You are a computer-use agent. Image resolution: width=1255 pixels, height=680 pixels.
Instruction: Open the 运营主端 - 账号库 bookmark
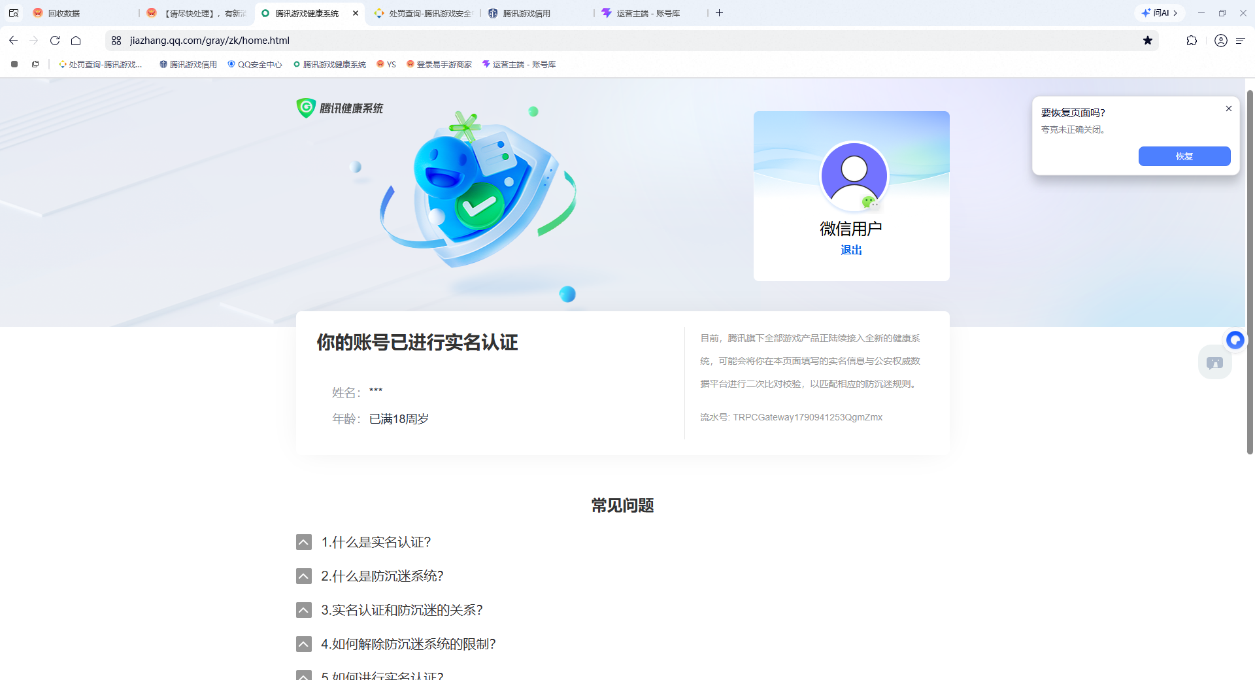(x=519, y=64)
